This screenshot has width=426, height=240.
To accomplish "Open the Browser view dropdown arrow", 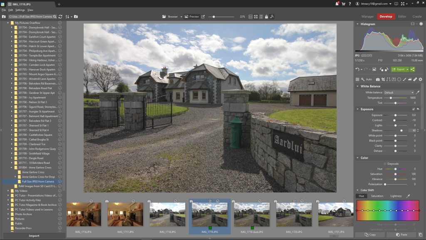I will pos(181,17).
